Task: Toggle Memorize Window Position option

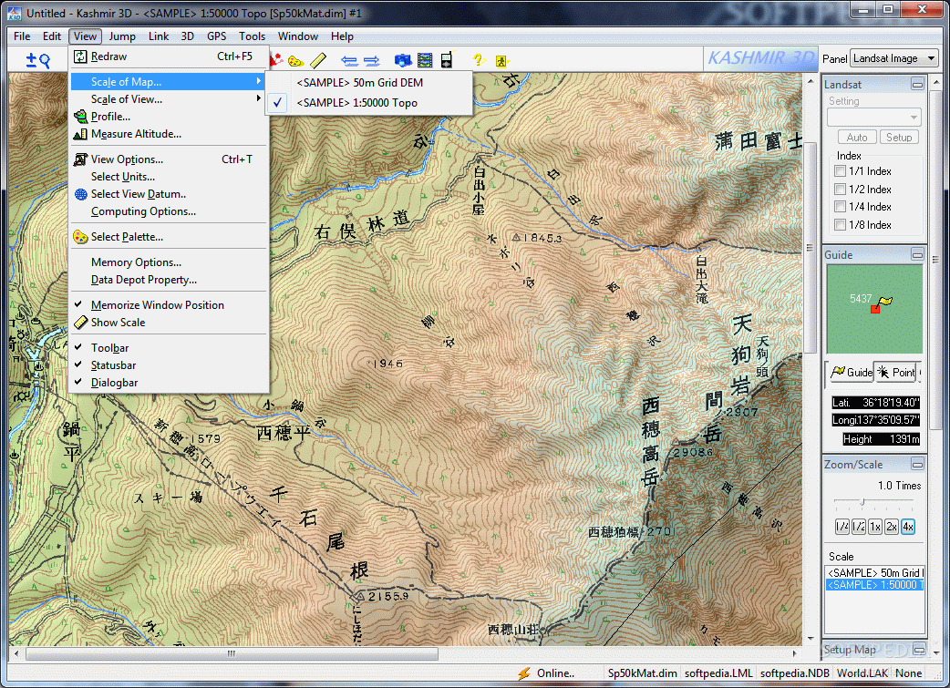Action: tap(170, 305)
